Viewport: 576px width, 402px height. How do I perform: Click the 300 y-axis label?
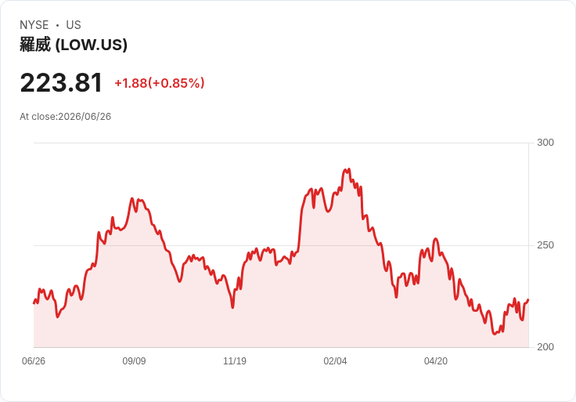pos(545,143)
